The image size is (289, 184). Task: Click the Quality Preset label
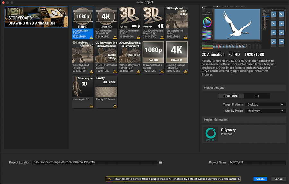[x=234, y=111]
